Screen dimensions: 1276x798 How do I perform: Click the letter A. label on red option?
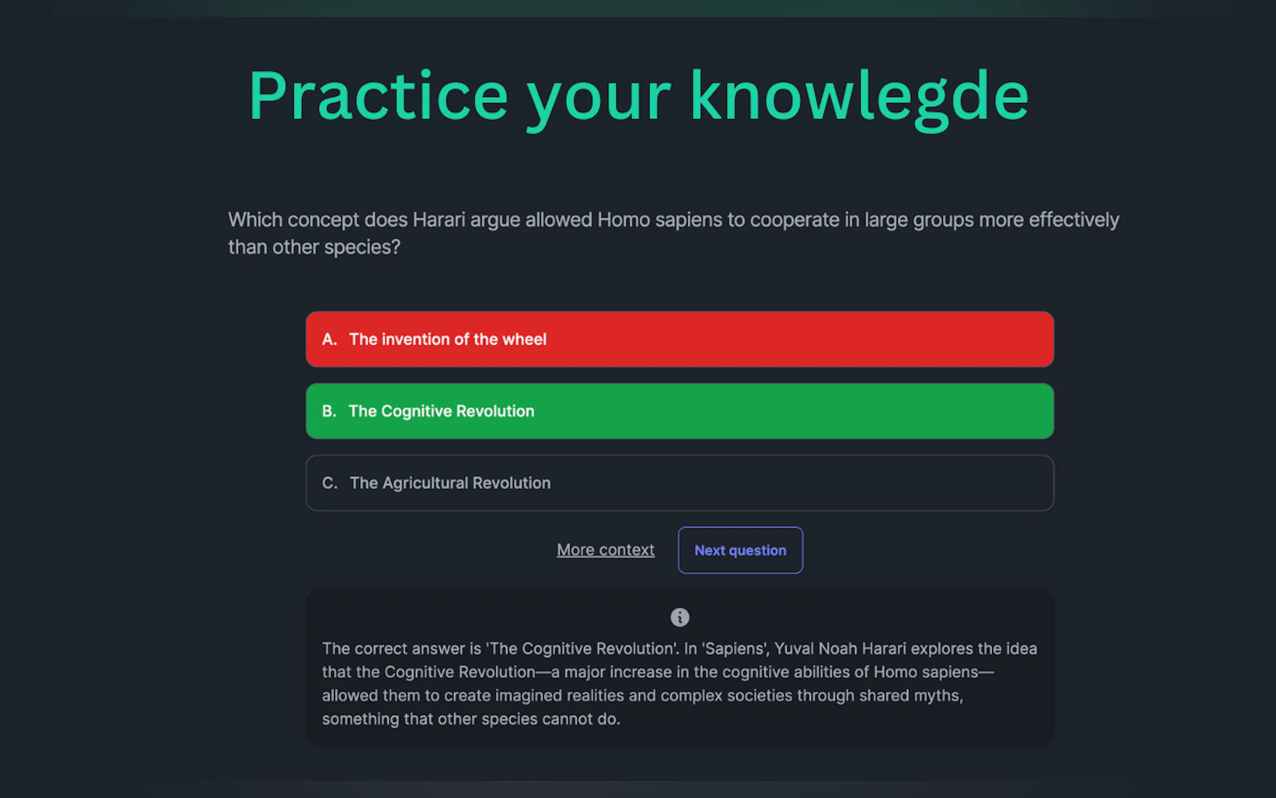(x=329, y=339)
